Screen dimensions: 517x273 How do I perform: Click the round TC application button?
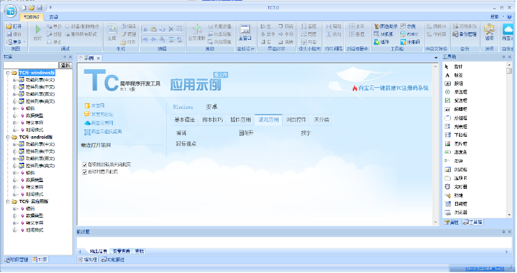click(x=11, y=12)
